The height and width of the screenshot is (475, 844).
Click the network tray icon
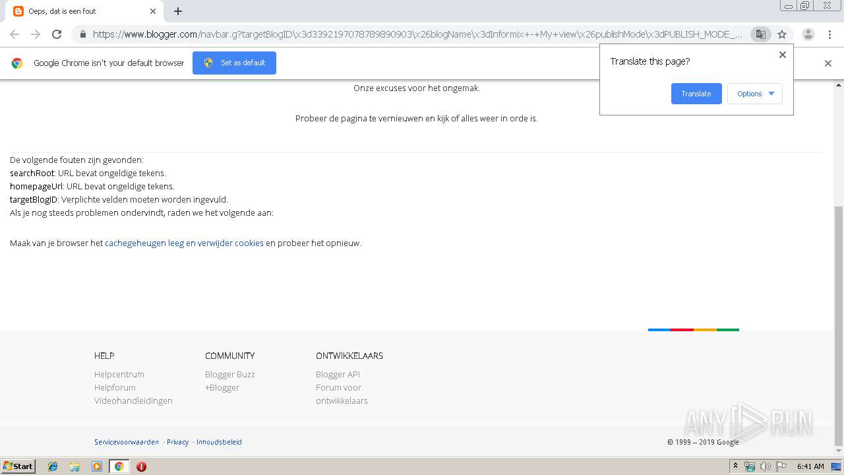[x=750, y=466]
